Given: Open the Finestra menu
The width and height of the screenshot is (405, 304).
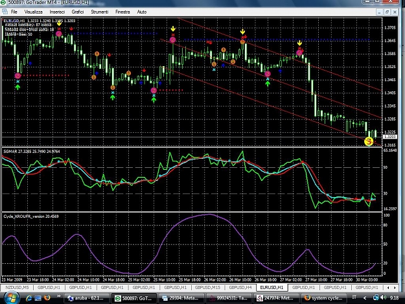Looking at the screenshot, I should 122,12.
